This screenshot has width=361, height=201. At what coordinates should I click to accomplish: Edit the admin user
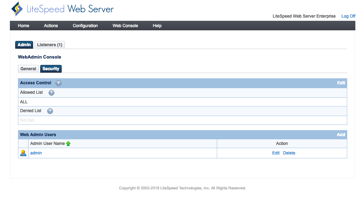pos(276,153)
